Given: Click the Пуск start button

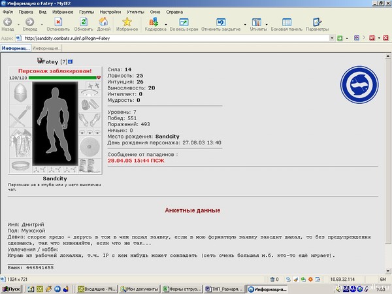Looking at the screenshot, I should click(12, 289).
